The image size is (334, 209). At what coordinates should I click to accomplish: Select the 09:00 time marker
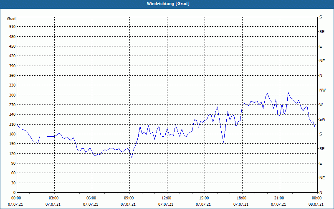tap(129, 198)
